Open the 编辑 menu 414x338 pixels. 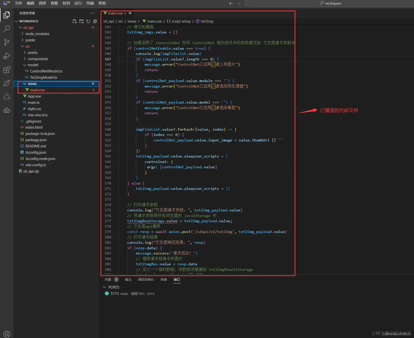point(30,3)
